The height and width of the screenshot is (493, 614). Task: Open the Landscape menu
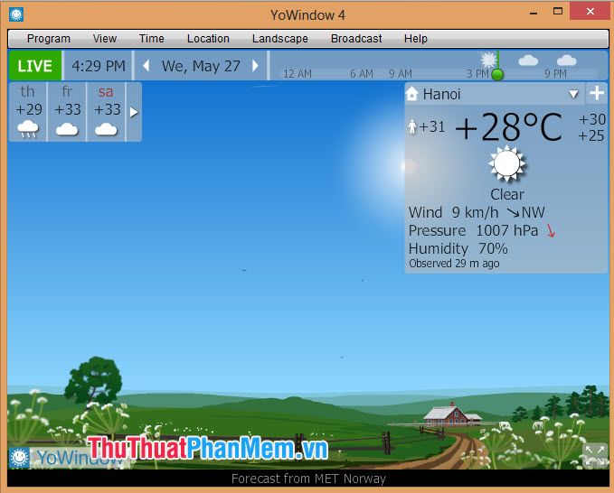tap(280, 39)
